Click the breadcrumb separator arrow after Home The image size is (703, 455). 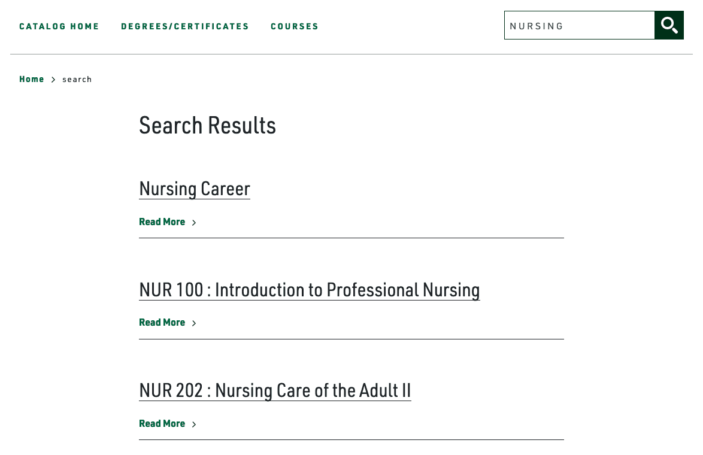pos(53,80)
